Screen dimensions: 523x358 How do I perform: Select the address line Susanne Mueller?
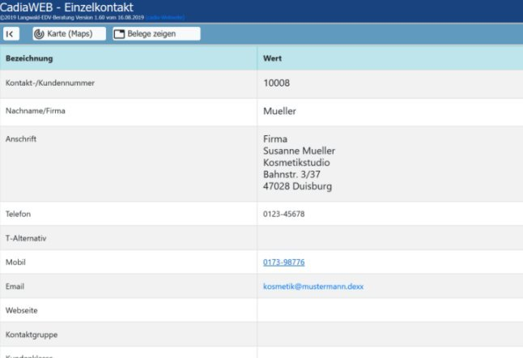[x=300, y=151]
